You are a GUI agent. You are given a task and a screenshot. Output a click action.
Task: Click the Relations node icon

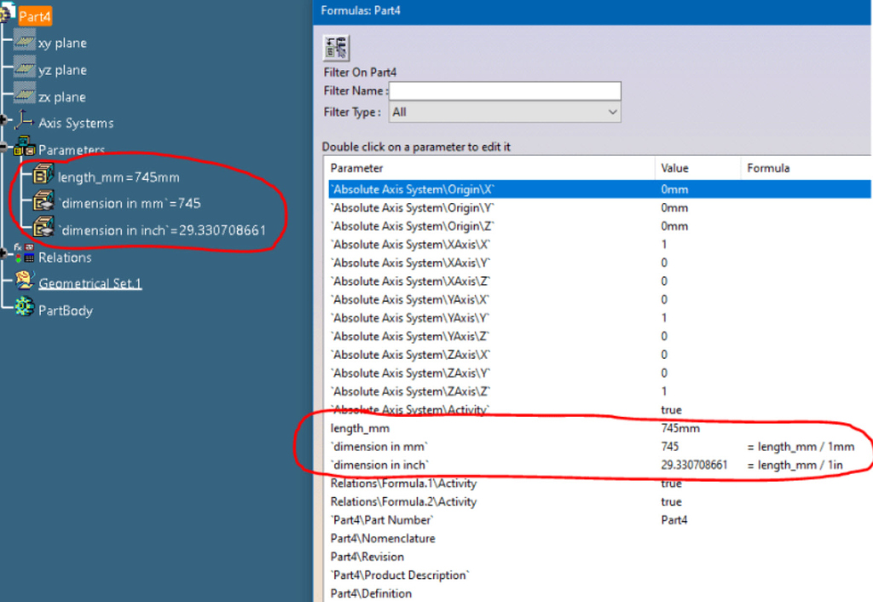[x=27, y=257]
